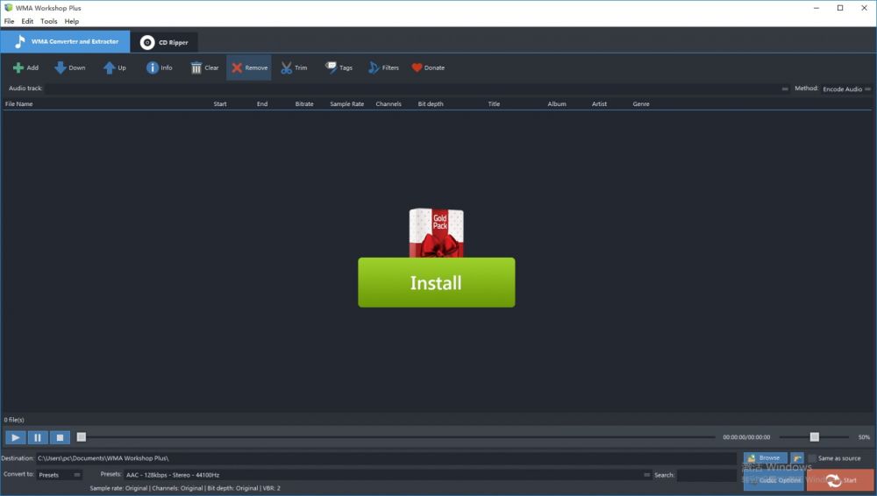Open the Trim scissors tool
This screenshot has width=877, height=496.
294,67
